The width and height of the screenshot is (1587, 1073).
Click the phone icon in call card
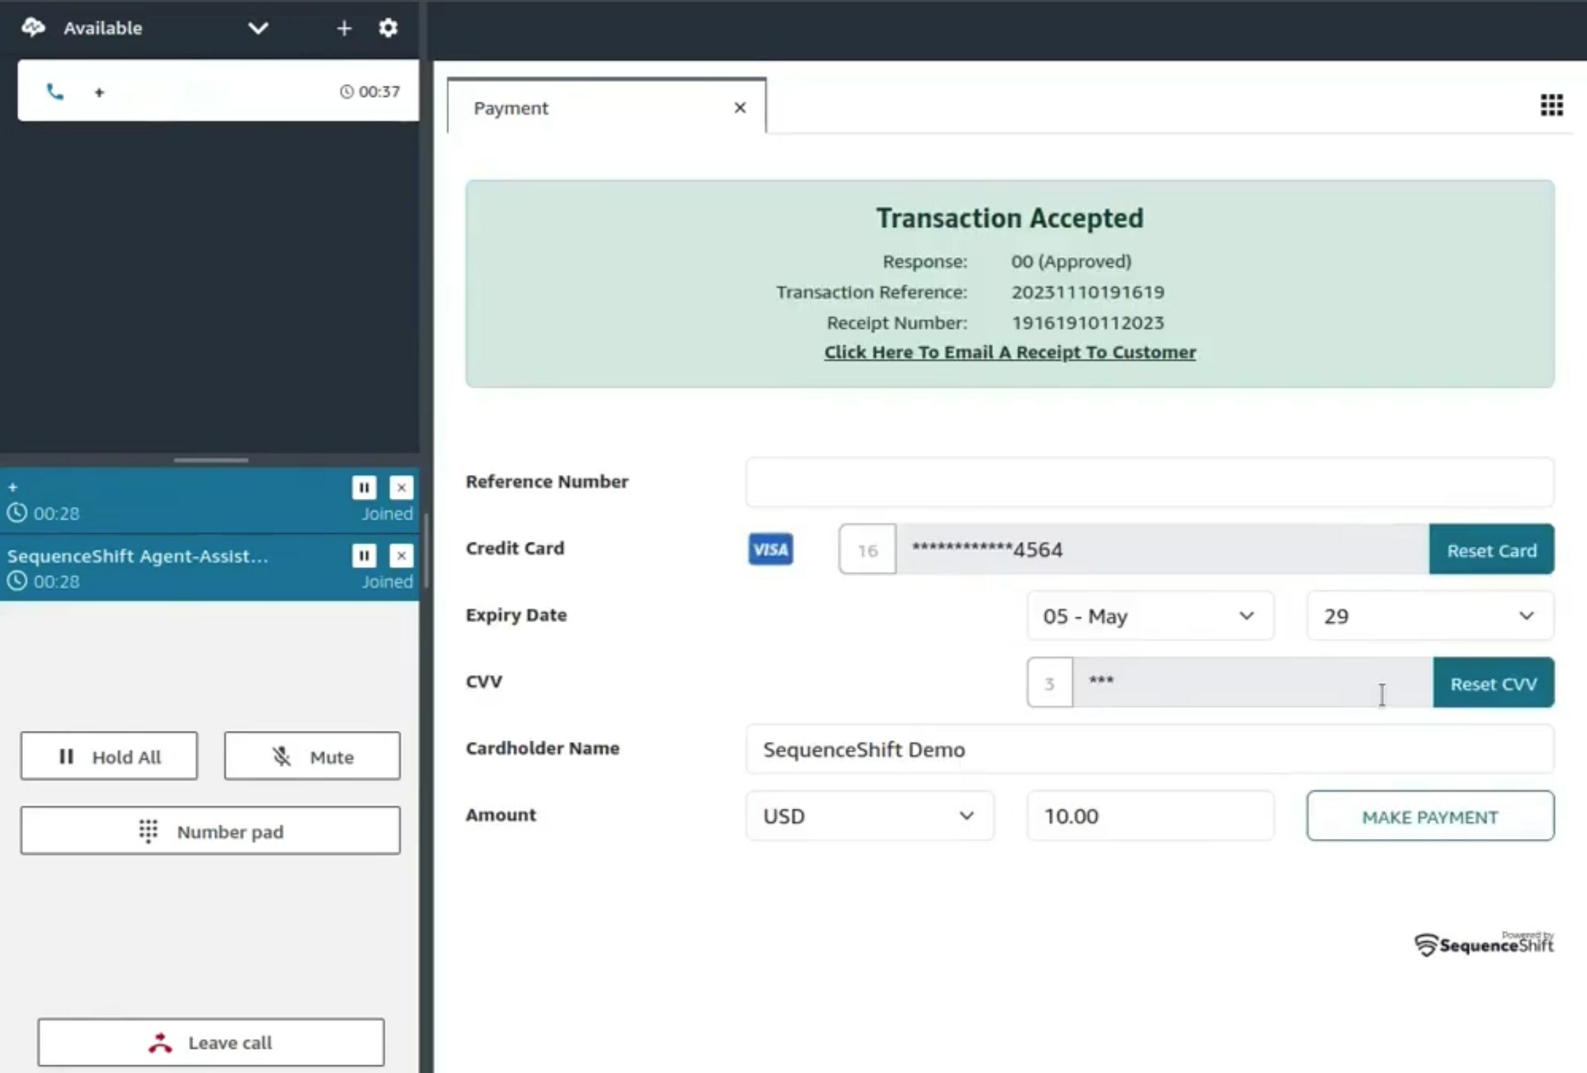(54, 91)
